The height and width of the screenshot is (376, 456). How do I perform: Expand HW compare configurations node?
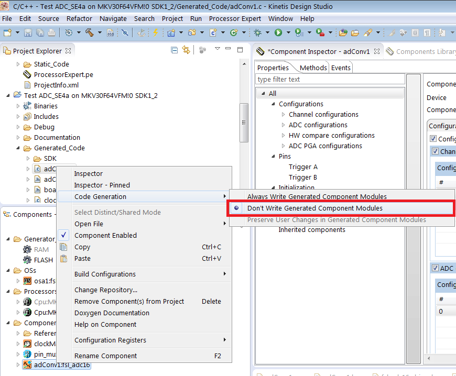283,136
